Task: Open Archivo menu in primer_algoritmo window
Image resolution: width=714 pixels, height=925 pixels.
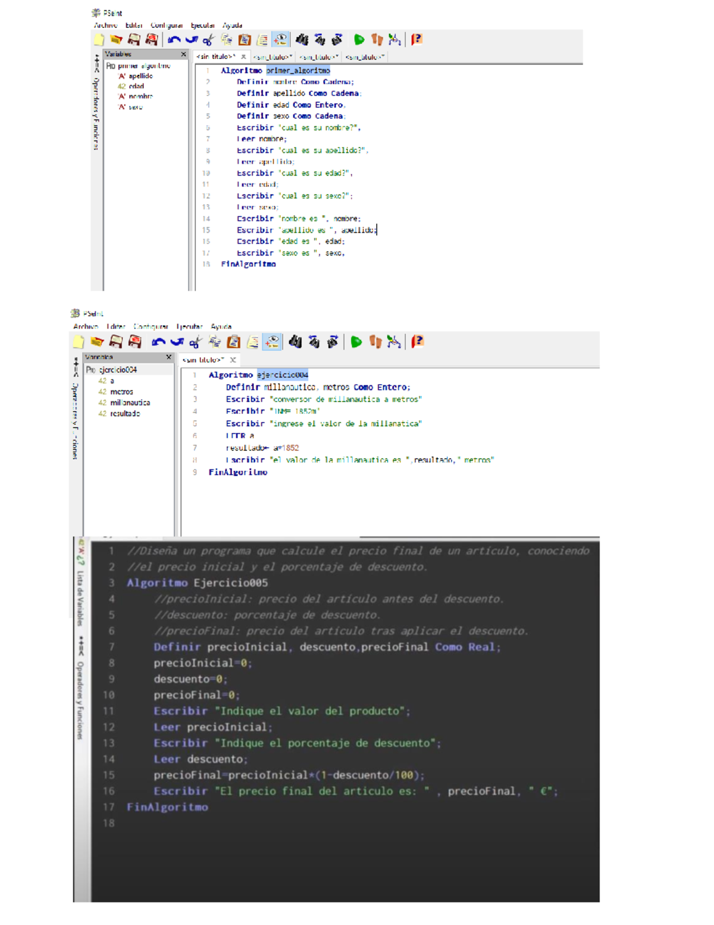Action: [105, 26]
